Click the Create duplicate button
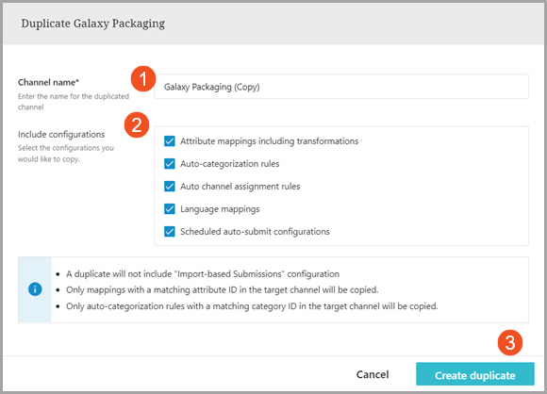547x394 pixels. click(474, 374)
